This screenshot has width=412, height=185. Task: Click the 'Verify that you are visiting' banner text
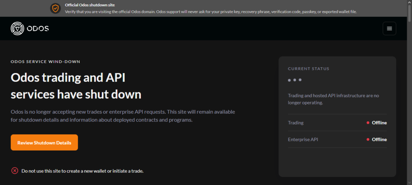click(x=211, y=12)
